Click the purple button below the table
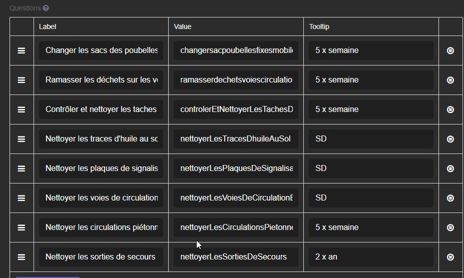 (48, 276)
